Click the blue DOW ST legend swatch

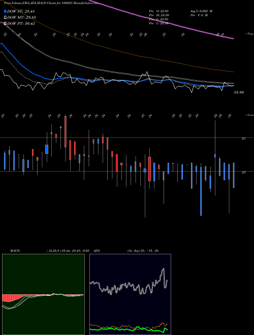coord(5,11)
